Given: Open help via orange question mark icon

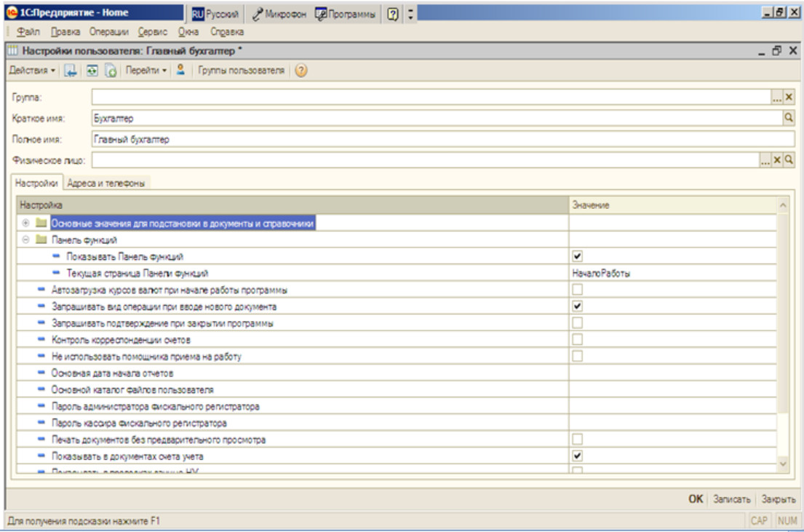Looking at the screenshot, I should 301,71.
